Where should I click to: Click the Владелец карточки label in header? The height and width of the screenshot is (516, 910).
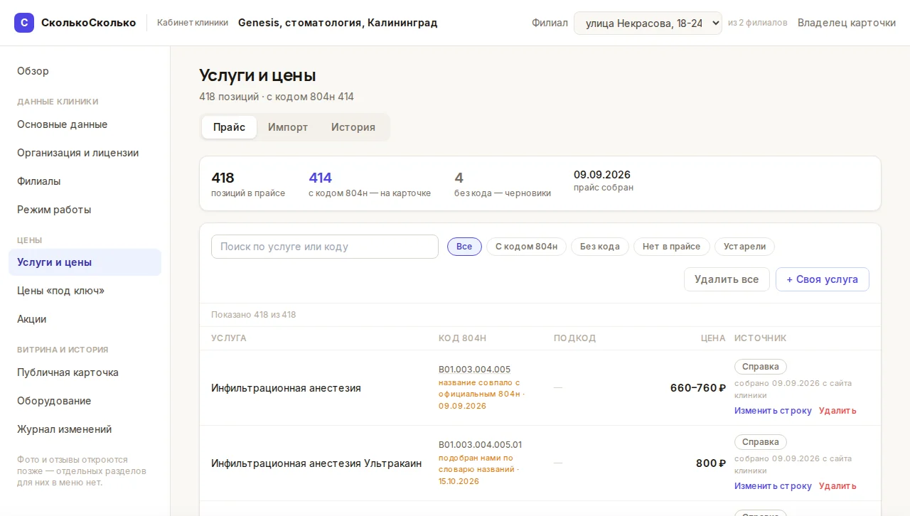click(x=847, y=23)
